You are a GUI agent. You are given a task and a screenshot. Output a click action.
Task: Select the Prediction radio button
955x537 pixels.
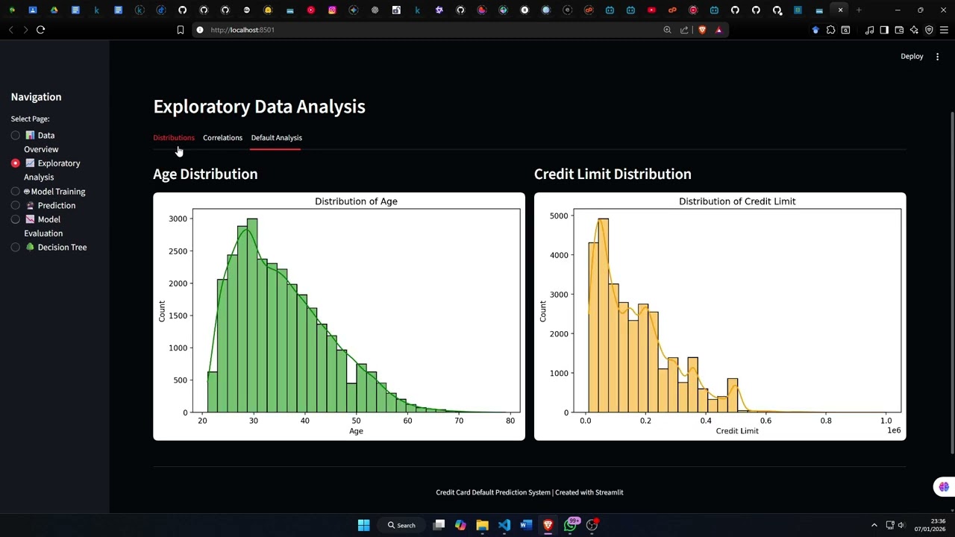coord(15,206)
